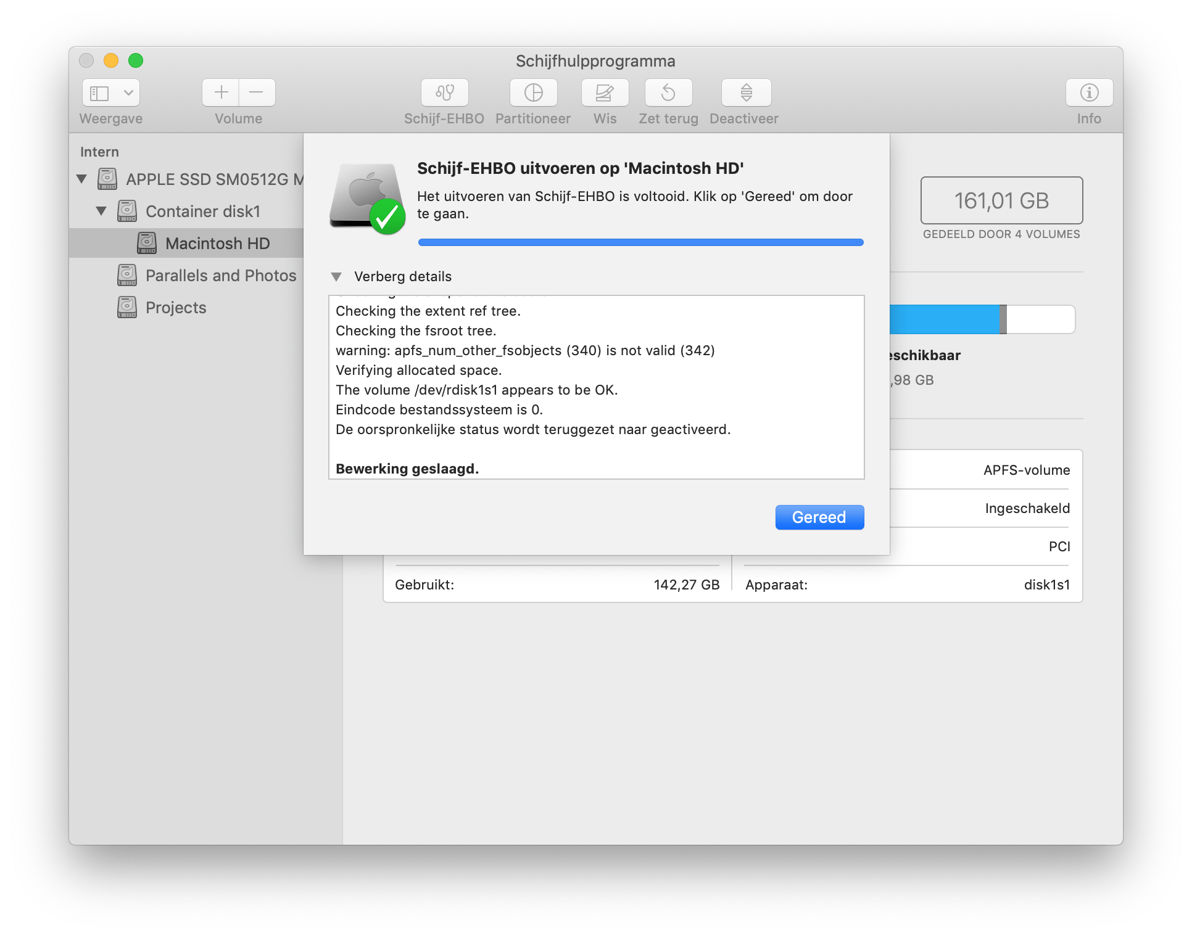This screenshot has width=1192, height=936.
Task: Select Parallels and Photos volume
Action: click(220, 276)
